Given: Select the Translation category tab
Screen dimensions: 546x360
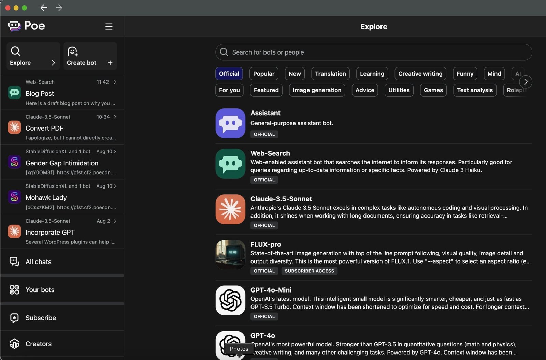Looking at the screenshot, I should tap(330, 74).
